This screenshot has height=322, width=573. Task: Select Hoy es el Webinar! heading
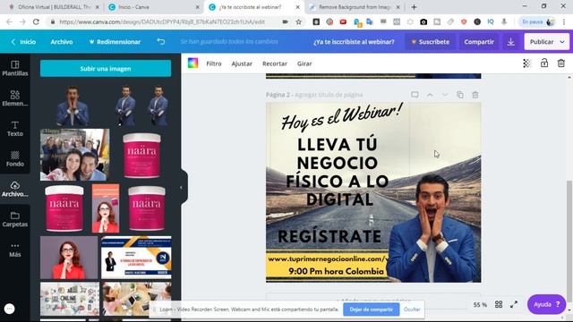[342, 116]
